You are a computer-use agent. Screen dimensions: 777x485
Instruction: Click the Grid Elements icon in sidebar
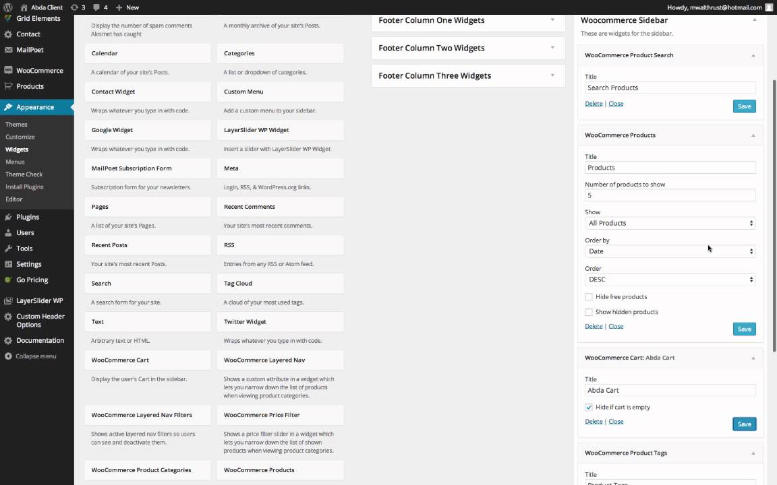[x=8, y=18]
